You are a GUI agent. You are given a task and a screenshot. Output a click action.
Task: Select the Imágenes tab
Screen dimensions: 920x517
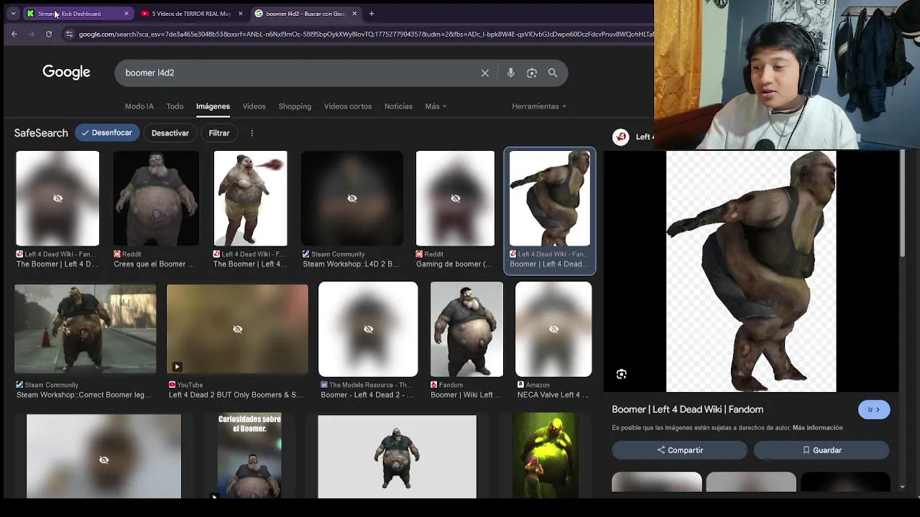click(x=213, y=106)
